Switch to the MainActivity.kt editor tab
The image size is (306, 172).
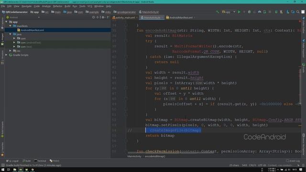pyautogui.click(x=152, y=18)
